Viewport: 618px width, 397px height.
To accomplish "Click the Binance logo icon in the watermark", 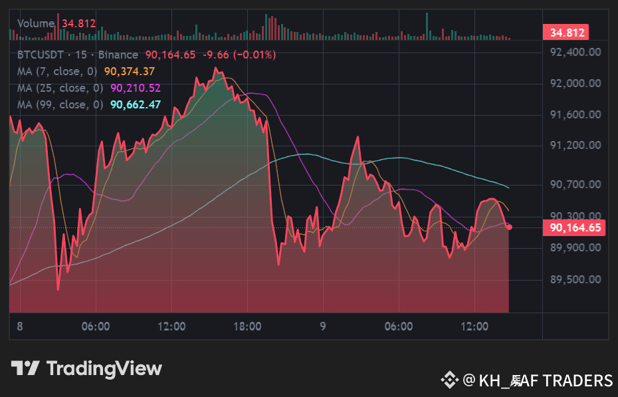I will click(x=449, y=380).
